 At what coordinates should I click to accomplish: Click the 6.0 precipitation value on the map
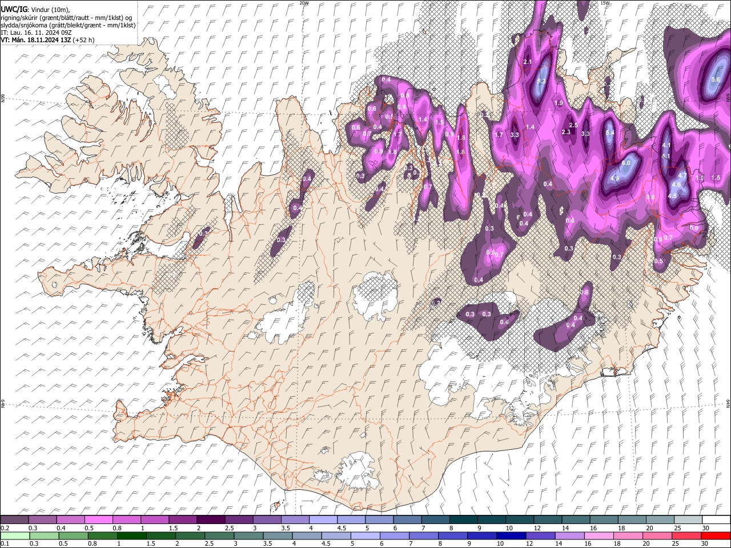626,163
